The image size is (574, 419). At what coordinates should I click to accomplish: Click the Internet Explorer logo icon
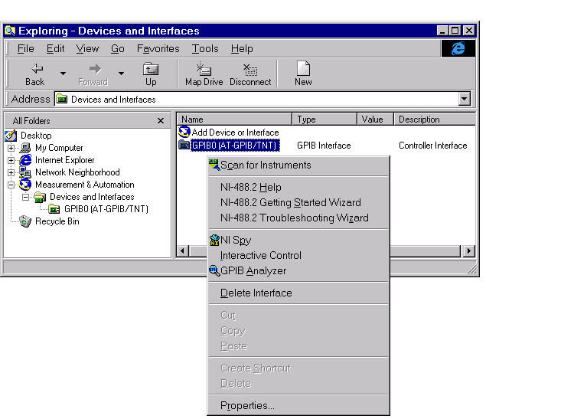point(458,49)
